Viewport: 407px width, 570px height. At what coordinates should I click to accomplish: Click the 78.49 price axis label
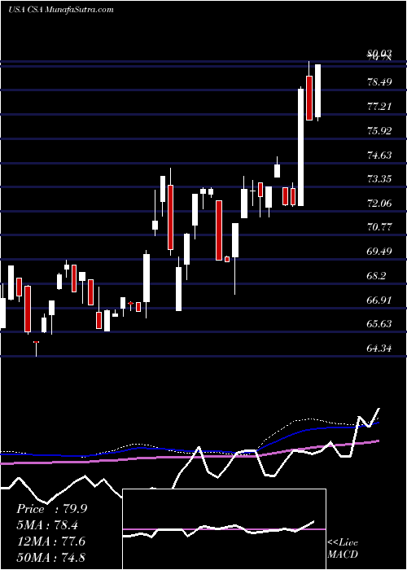point(380,82)
